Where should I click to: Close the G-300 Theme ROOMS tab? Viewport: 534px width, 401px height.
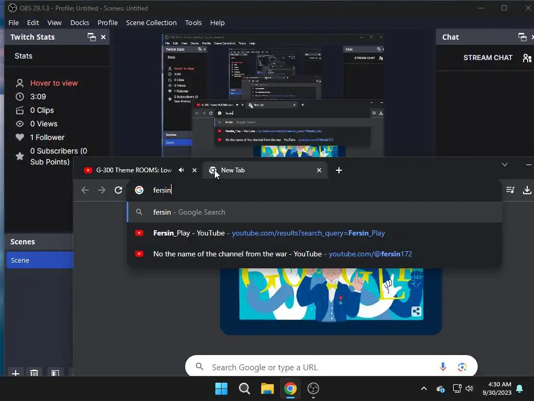194,170
